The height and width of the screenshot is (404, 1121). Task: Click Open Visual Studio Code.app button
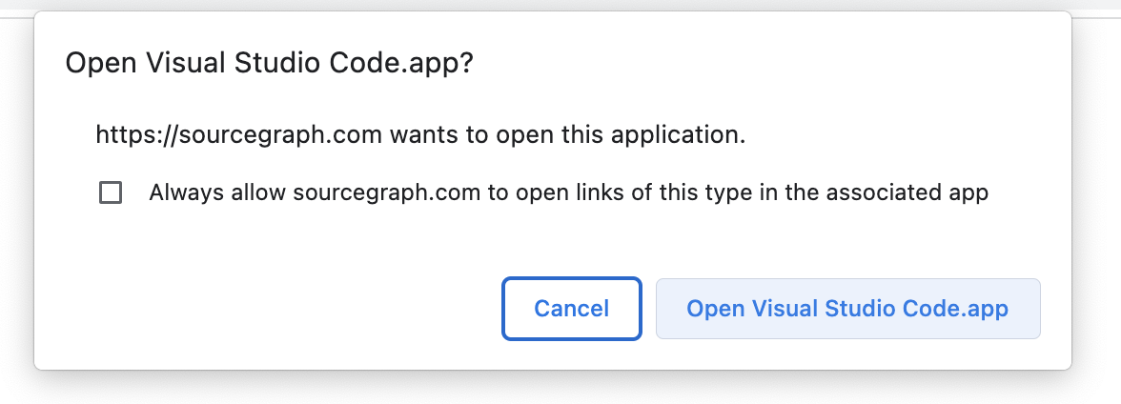(x=847, y=309)
